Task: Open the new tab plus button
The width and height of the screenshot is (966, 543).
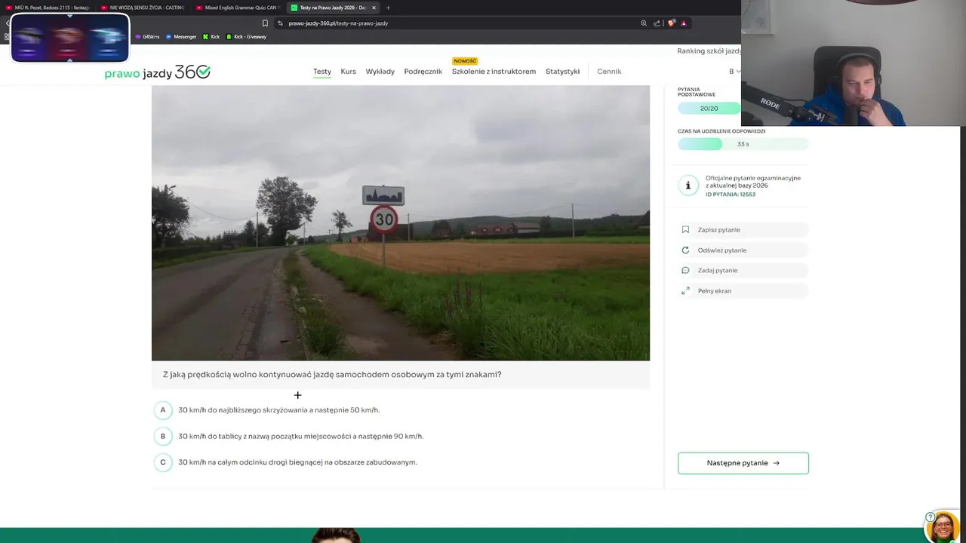Action: [388, 8]
